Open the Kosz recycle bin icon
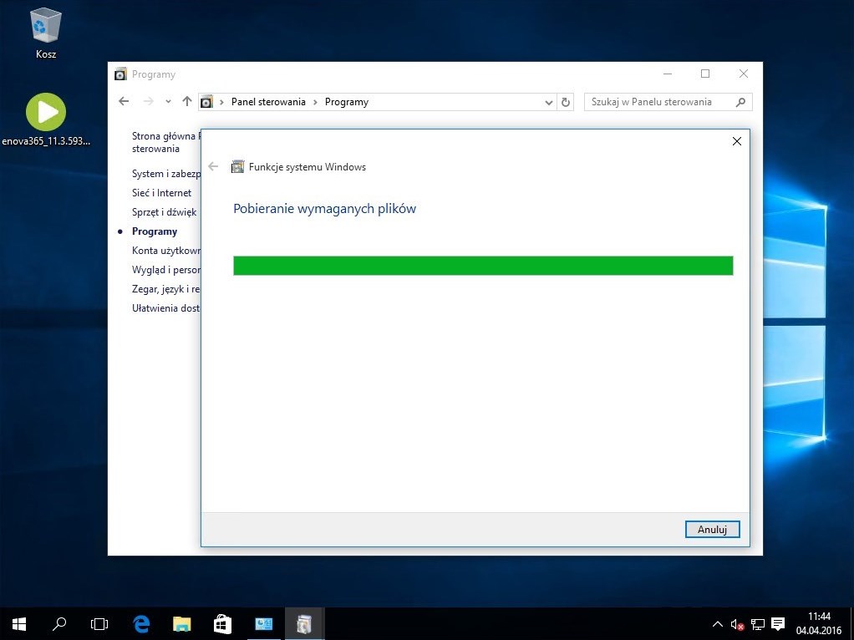 pyautogui.click(x=46, y=28)
